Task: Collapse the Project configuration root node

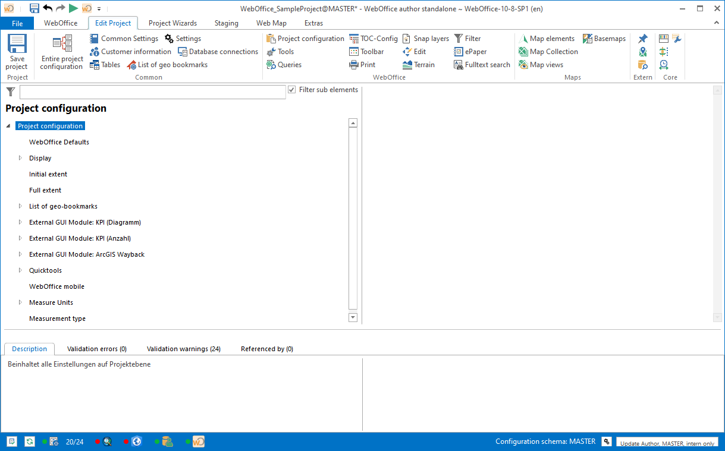Action: pyautogui.click(x=8, y=125)
